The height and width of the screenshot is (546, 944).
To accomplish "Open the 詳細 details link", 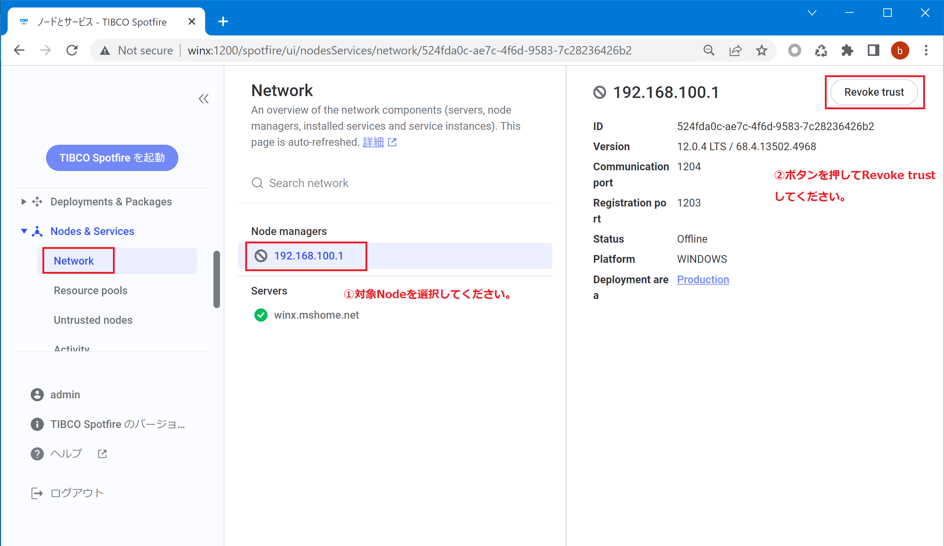I will click(373, 142).
